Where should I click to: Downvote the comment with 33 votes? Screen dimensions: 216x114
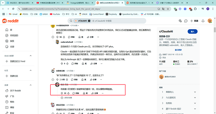[68, 93]
